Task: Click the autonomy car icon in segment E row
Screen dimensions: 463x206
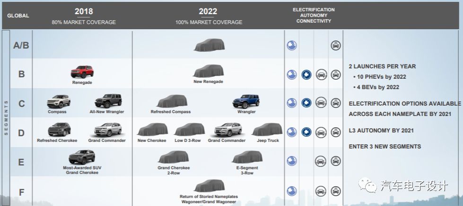Action: click(x=321, y=161)
